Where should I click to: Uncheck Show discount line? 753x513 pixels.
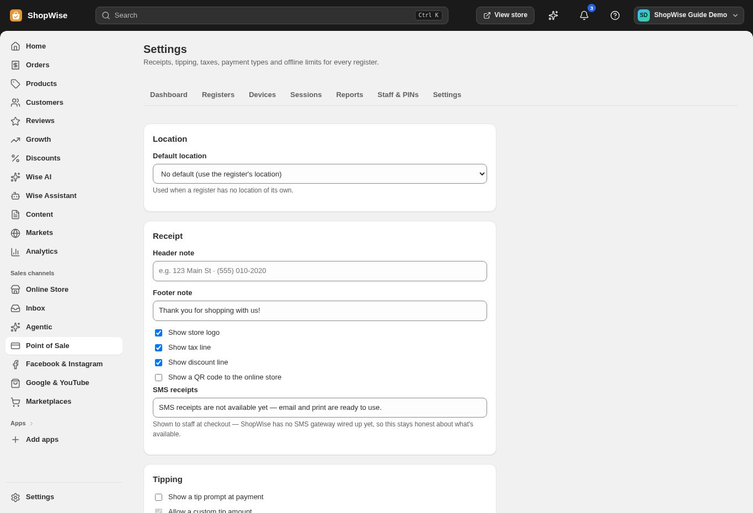pos(158,362)
